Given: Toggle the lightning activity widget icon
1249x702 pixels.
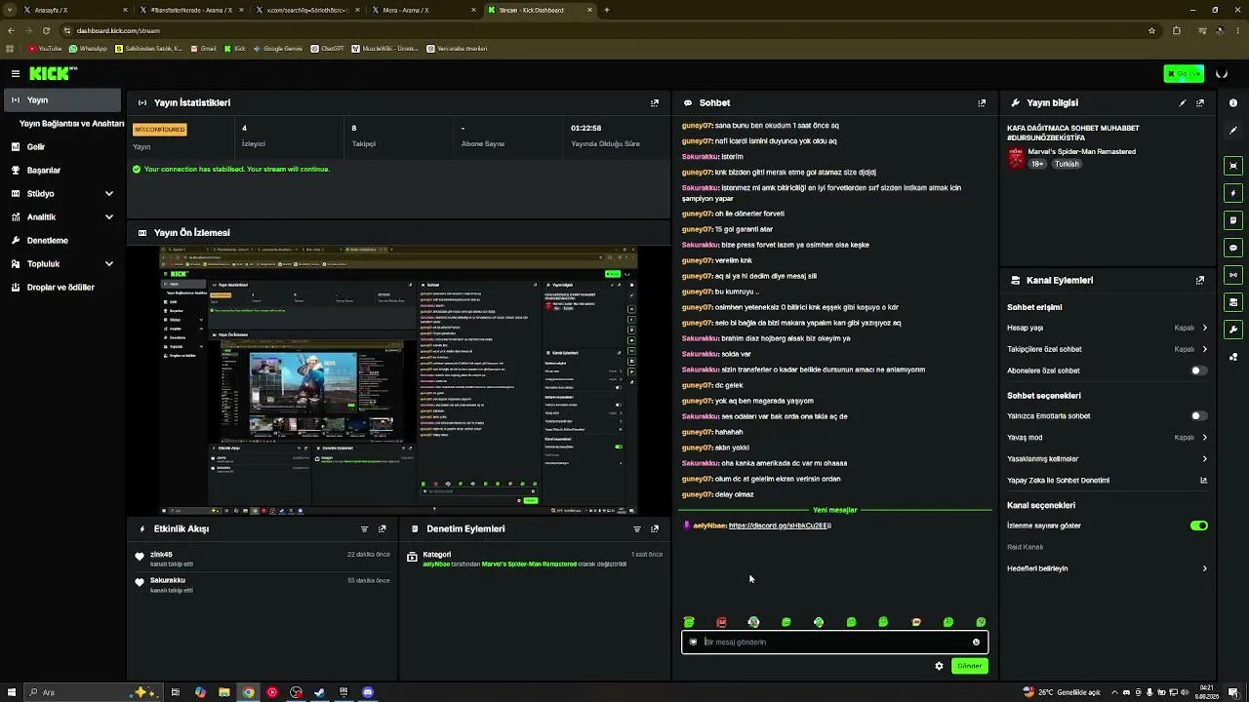Looking at the screenshot, I should coord(1233,193).
